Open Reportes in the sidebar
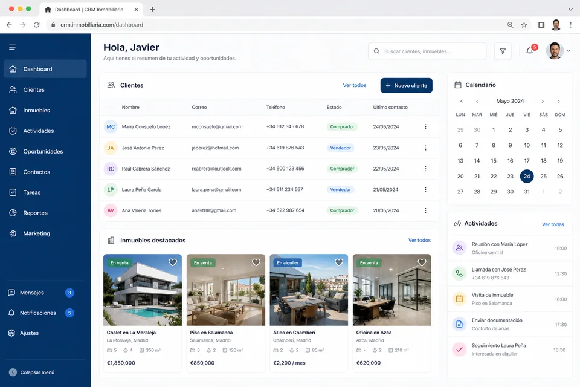 point(45,213)
